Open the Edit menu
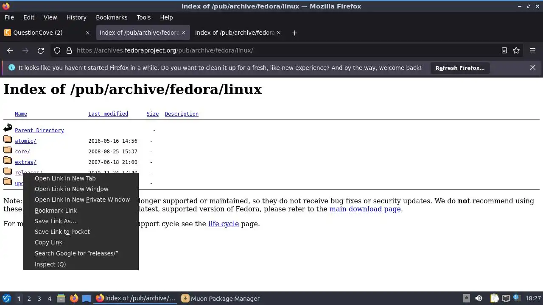The image size is (543, 305). 29,17
